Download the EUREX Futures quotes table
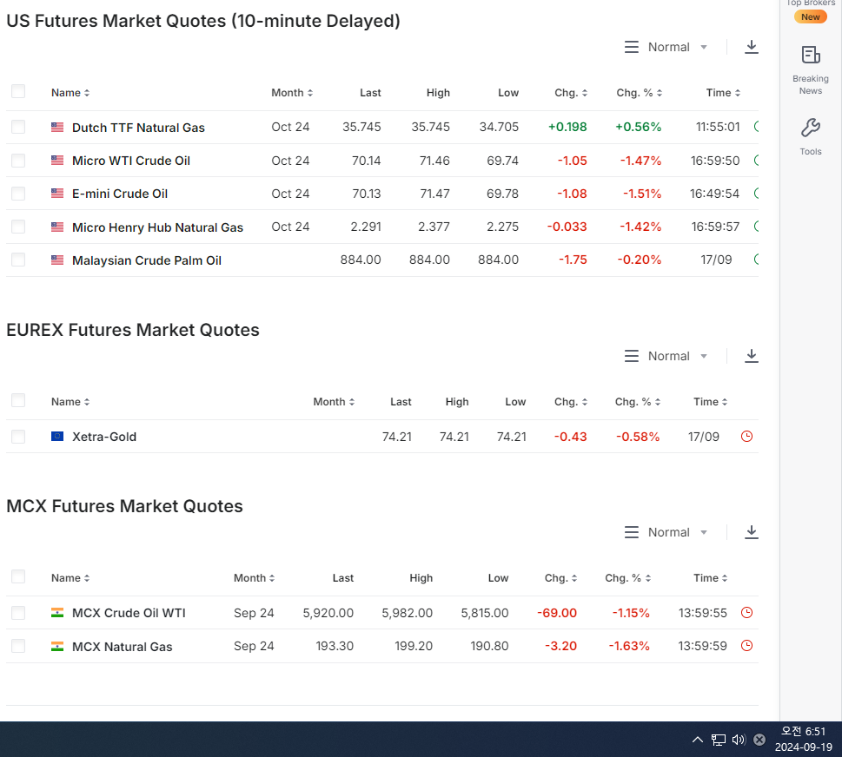Screen dimensions: 842x757 click(x=752, y=356)
